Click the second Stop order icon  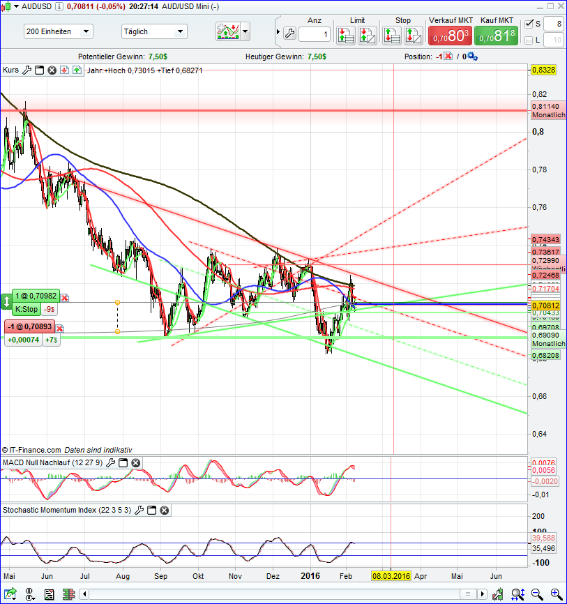point(413,36)
